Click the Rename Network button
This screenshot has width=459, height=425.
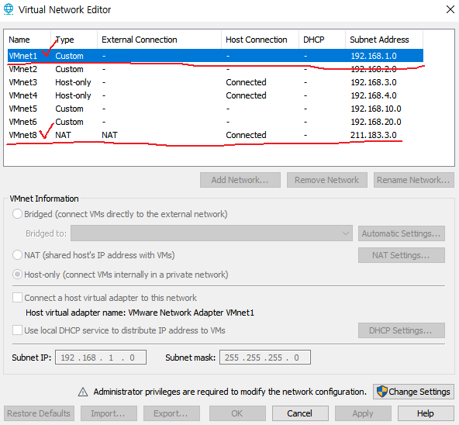413,180
